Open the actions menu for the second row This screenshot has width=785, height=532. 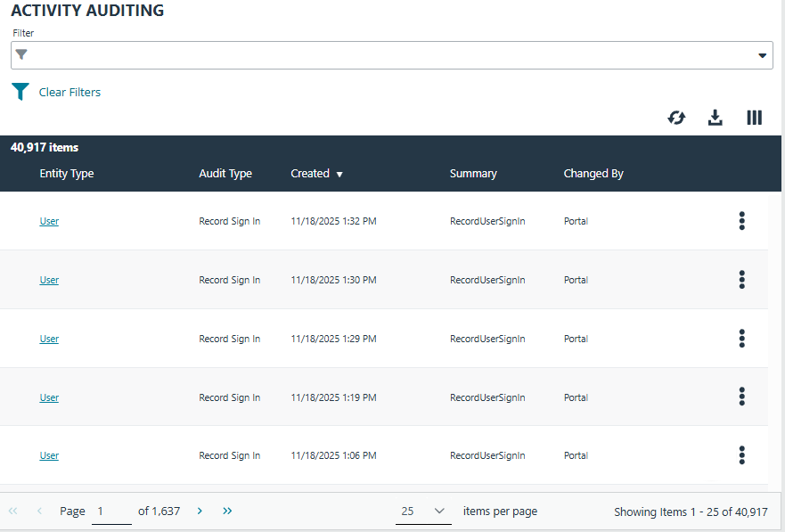pos(741,280)
